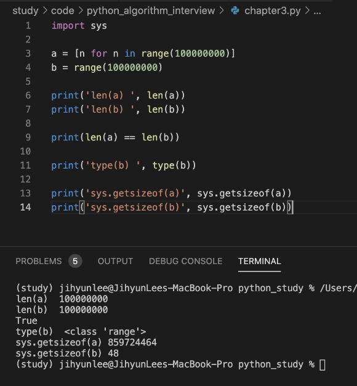
Task: Click the 'for' keyword on line 3
Action: pyautogui.click(x=99, y=54)
